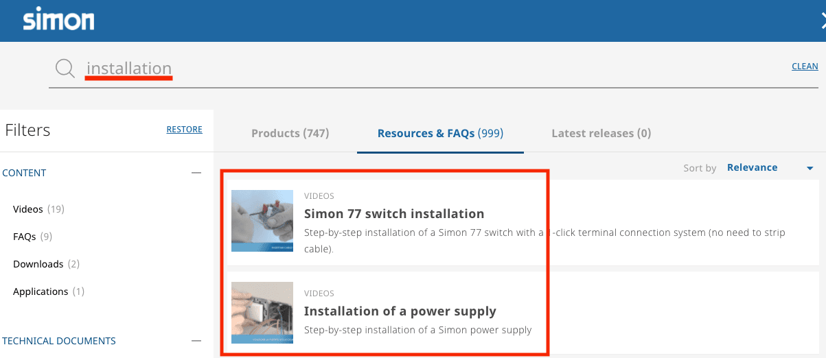The height and width of the screenshot is (358, 826).
Task: Open Installation of a power supply title
Action: [x=400, y=311]
